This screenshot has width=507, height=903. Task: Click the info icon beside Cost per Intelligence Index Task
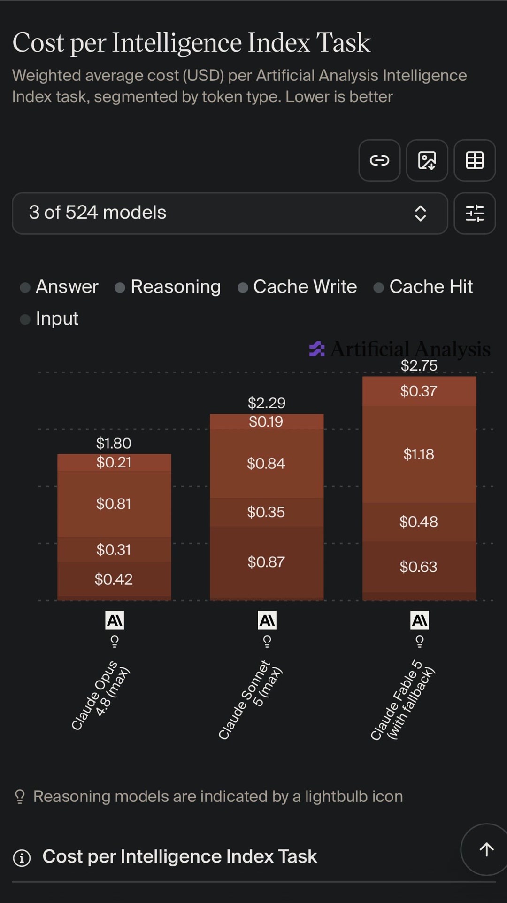22,858
